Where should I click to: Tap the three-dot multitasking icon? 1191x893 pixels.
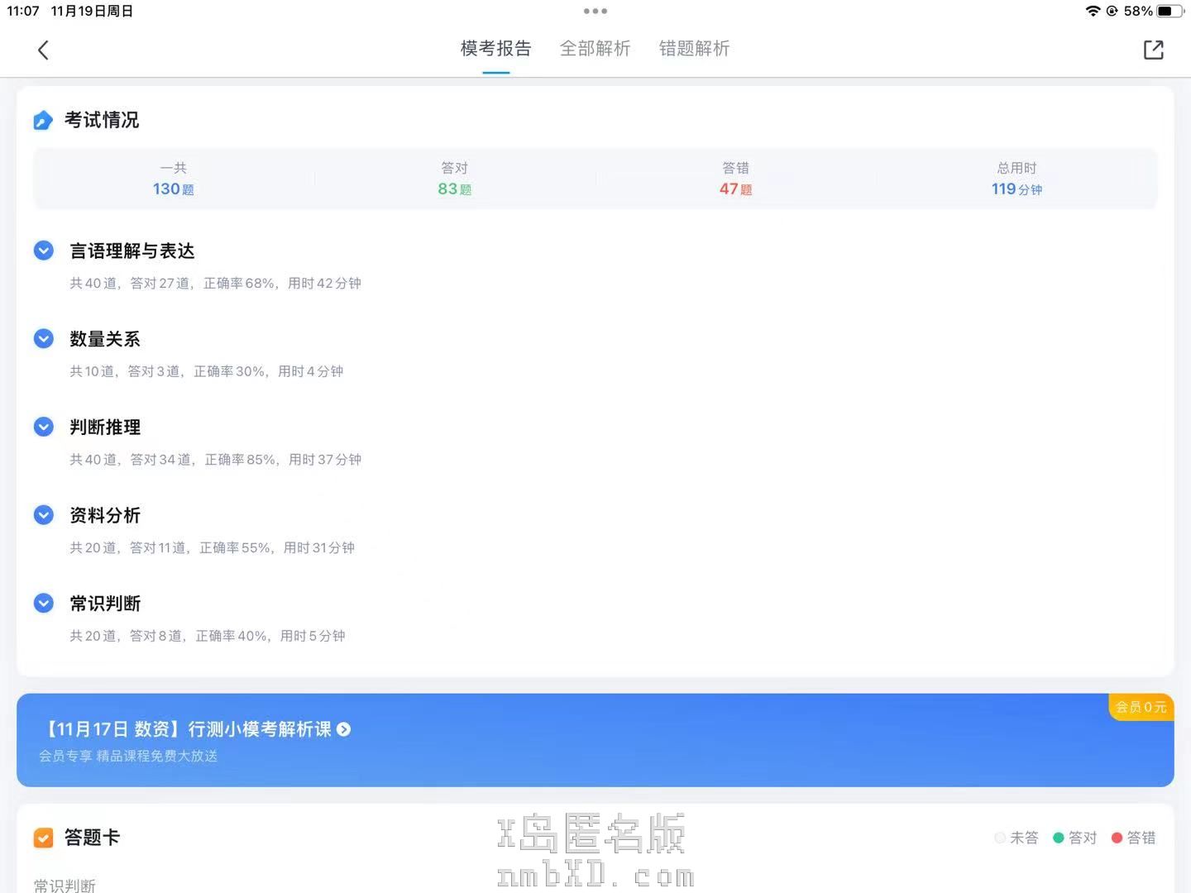[595, 12]
